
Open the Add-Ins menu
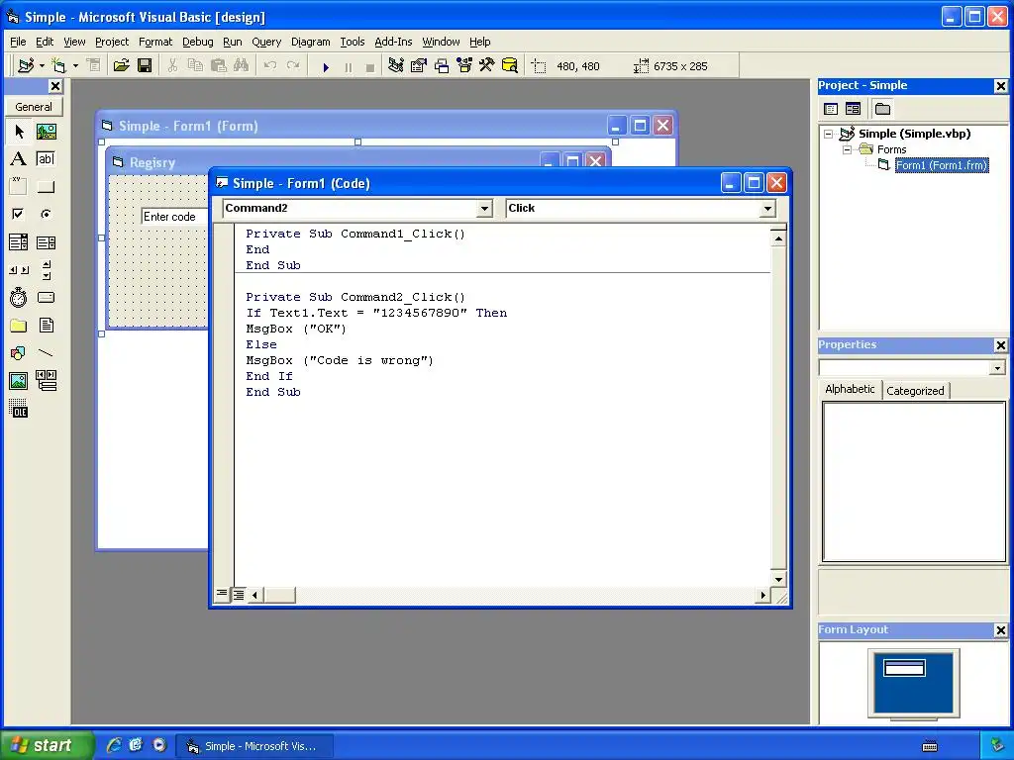[393, 42]
